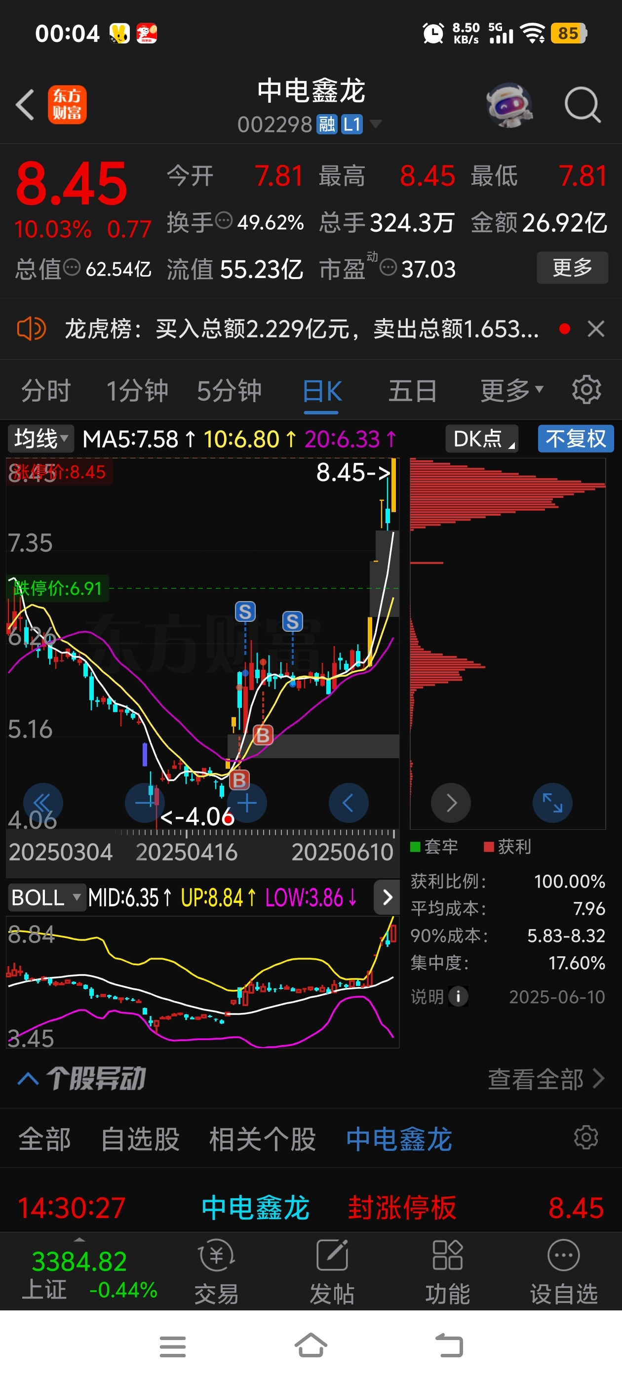Open the 龙虎榜 news ticker

(x=302, y=328)
